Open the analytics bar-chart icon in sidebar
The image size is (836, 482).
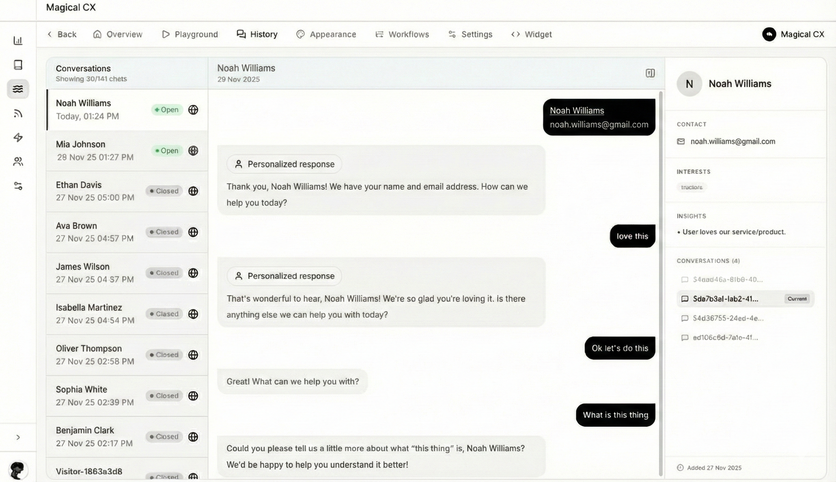coord(18,40)
